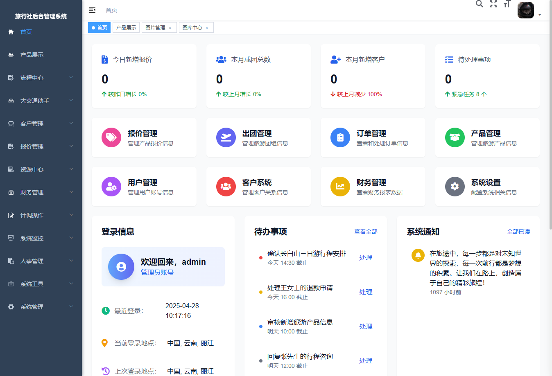Open 产品管理 via its green box icon
The height and width of the screenshot is (376, 552).
pyautogui.click(x=455, y=137)
